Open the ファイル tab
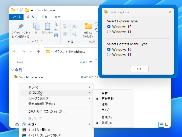The image size is (182, 137). (x=16, y=17)
